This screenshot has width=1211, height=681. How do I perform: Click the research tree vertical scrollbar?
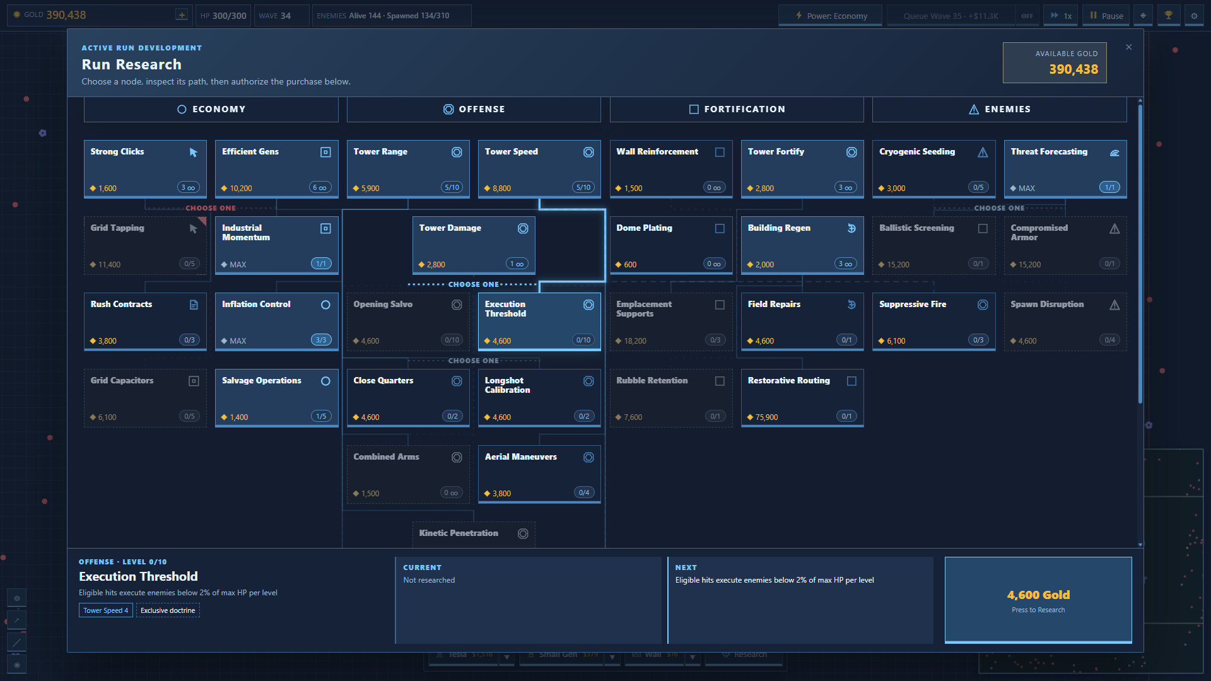1140,252
